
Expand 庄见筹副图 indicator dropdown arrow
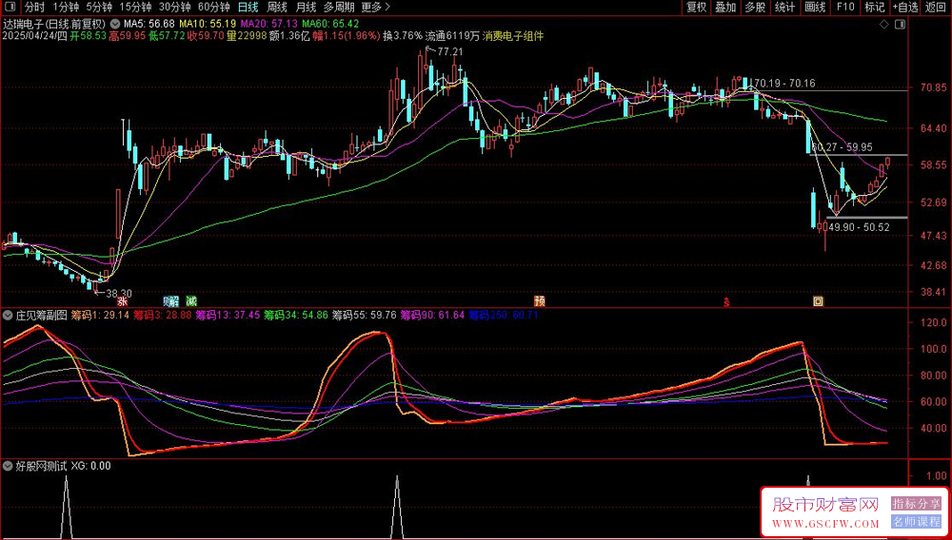click(x=8, y=315)
